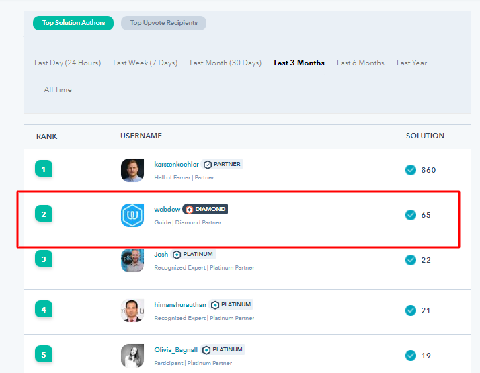Open webdew username link
The height and width of the screenshot is (373, 480).
click(x=166, y=209)
